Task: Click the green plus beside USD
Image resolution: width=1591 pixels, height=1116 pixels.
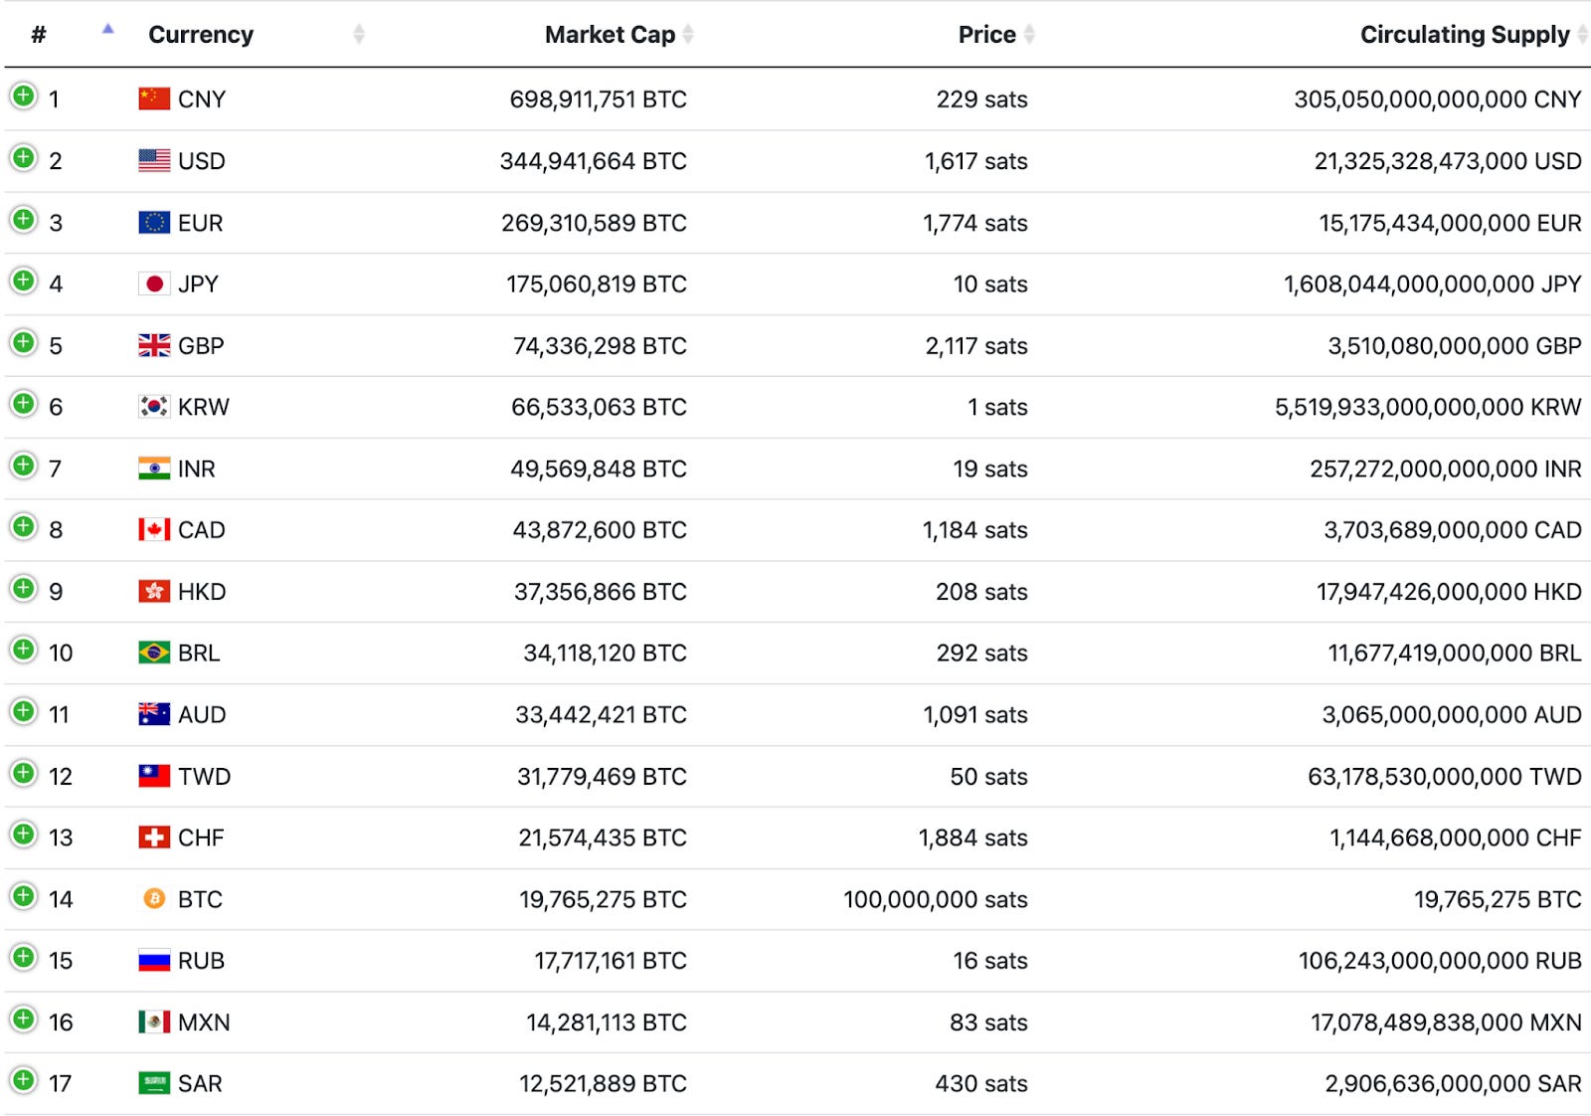Action: click(23, 158)
